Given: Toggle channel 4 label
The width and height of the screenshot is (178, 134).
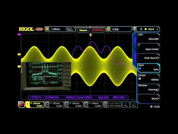Looking at the screenshot, I should coord(93,105).
